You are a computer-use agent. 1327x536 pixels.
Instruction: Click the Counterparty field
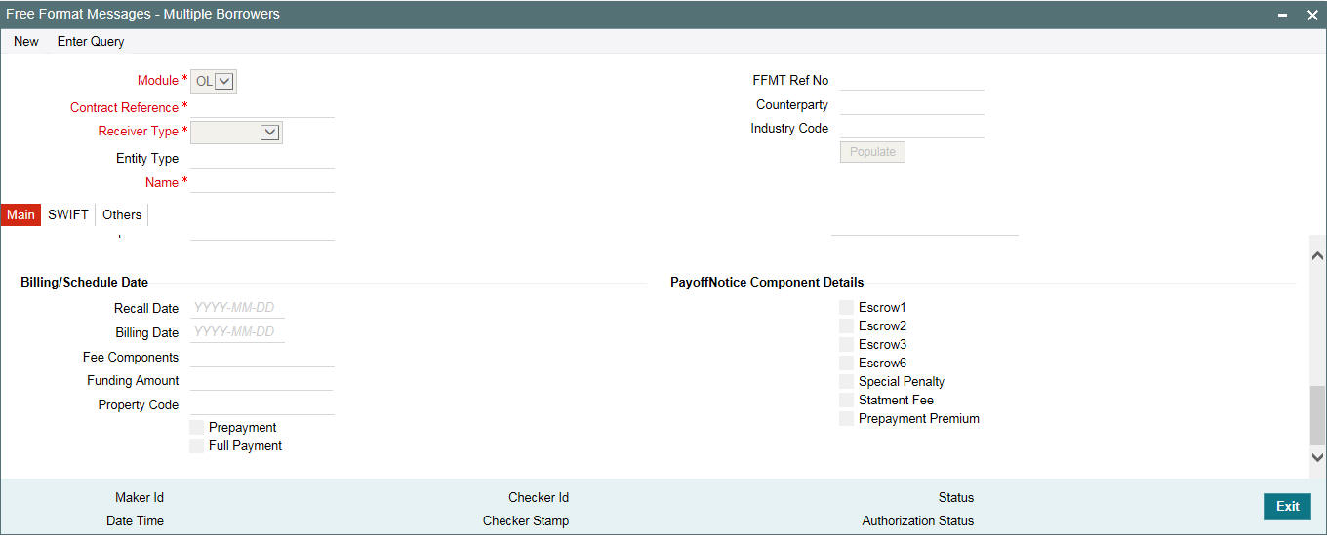[x=911, y=104]
